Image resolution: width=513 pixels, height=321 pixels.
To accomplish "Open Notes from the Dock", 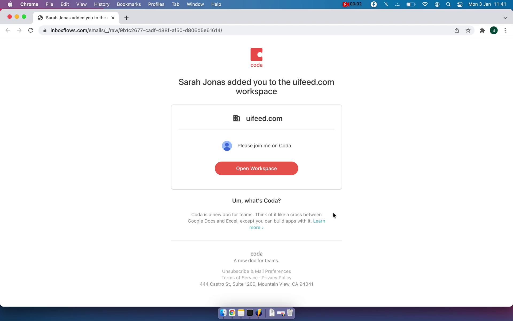I will (241, 313).
